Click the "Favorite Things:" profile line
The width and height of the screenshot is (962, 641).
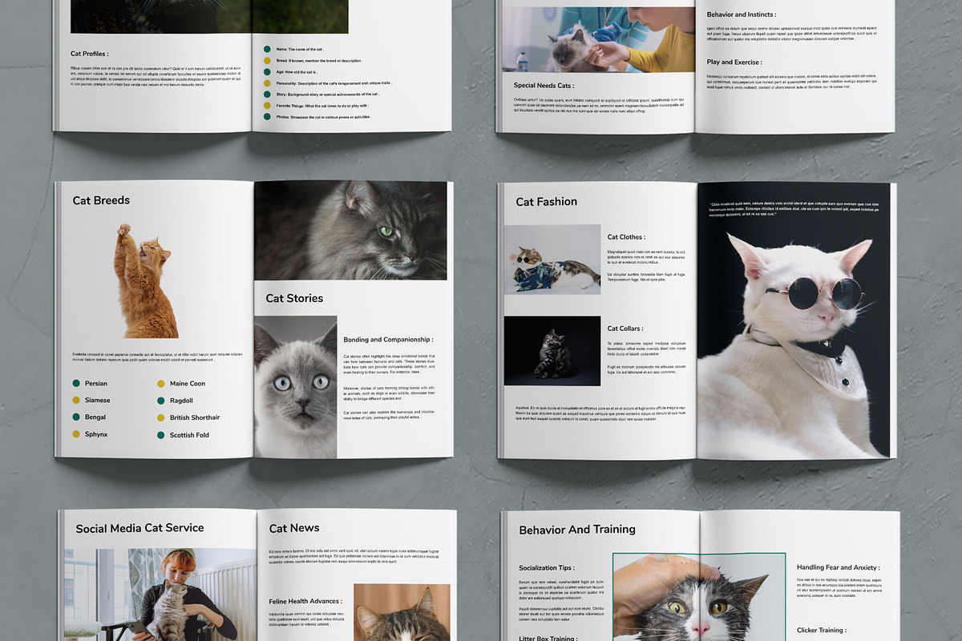pos(316,105)
